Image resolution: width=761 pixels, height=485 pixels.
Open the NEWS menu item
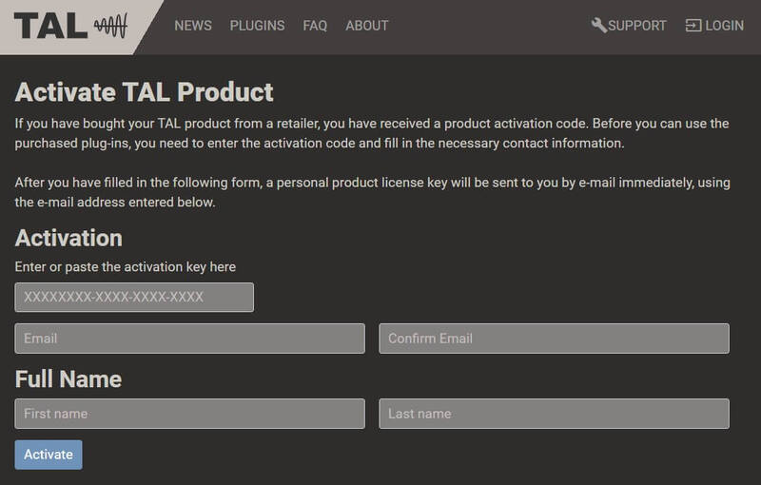193,26
